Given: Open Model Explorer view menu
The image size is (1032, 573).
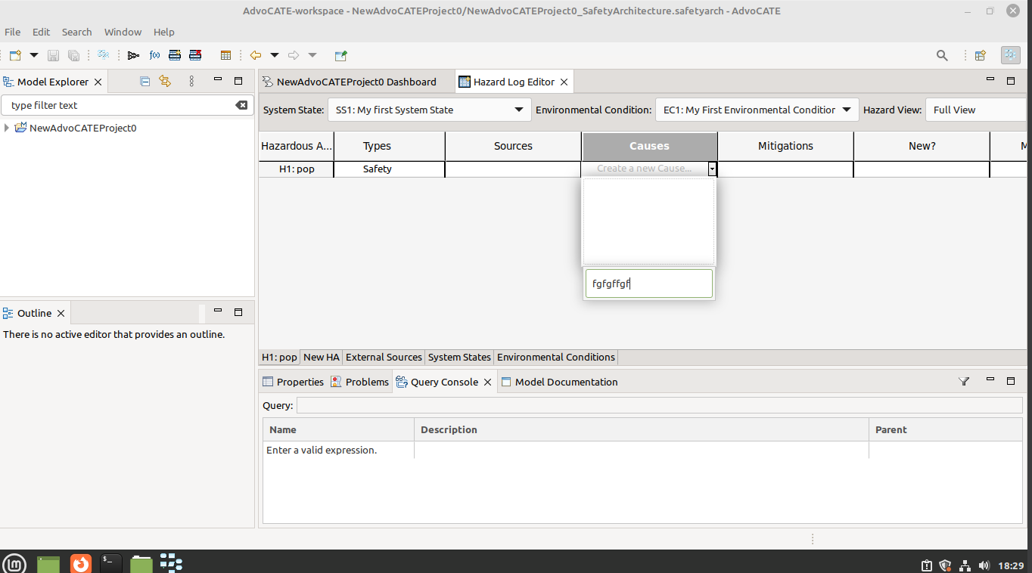Looking at the screenshot, I should (x=191, y=82).
